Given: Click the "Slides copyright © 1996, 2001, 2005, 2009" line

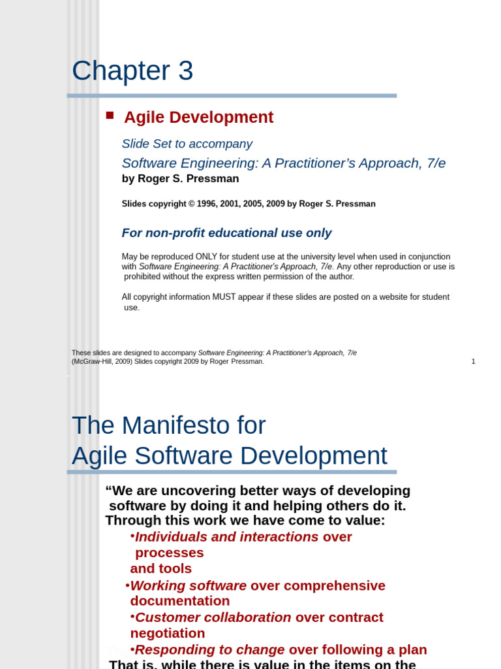Looking at the screenshot, I should 248,204.
